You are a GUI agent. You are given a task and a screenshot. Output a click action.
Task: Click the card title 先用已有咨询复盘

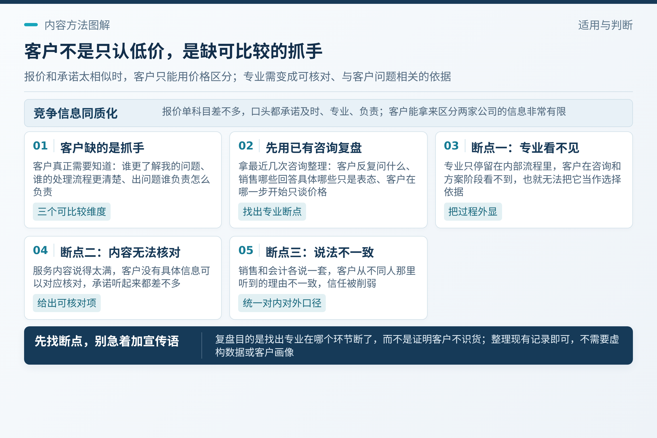313,148
